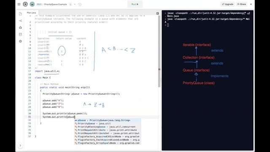Image resolution: width=270 pixels, height=152 pixels.
Task: Choose PriorityBlockingQueue autocomplete suggestion
Action: 108,127
